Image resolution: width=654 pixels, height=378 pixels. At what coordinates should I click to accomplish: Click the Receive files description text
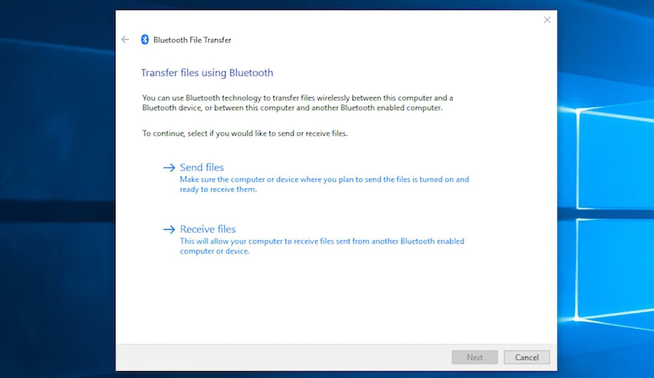322,246
